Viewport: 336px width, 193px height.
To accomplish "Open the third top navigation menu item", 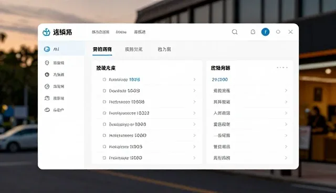I will point(140,32).
